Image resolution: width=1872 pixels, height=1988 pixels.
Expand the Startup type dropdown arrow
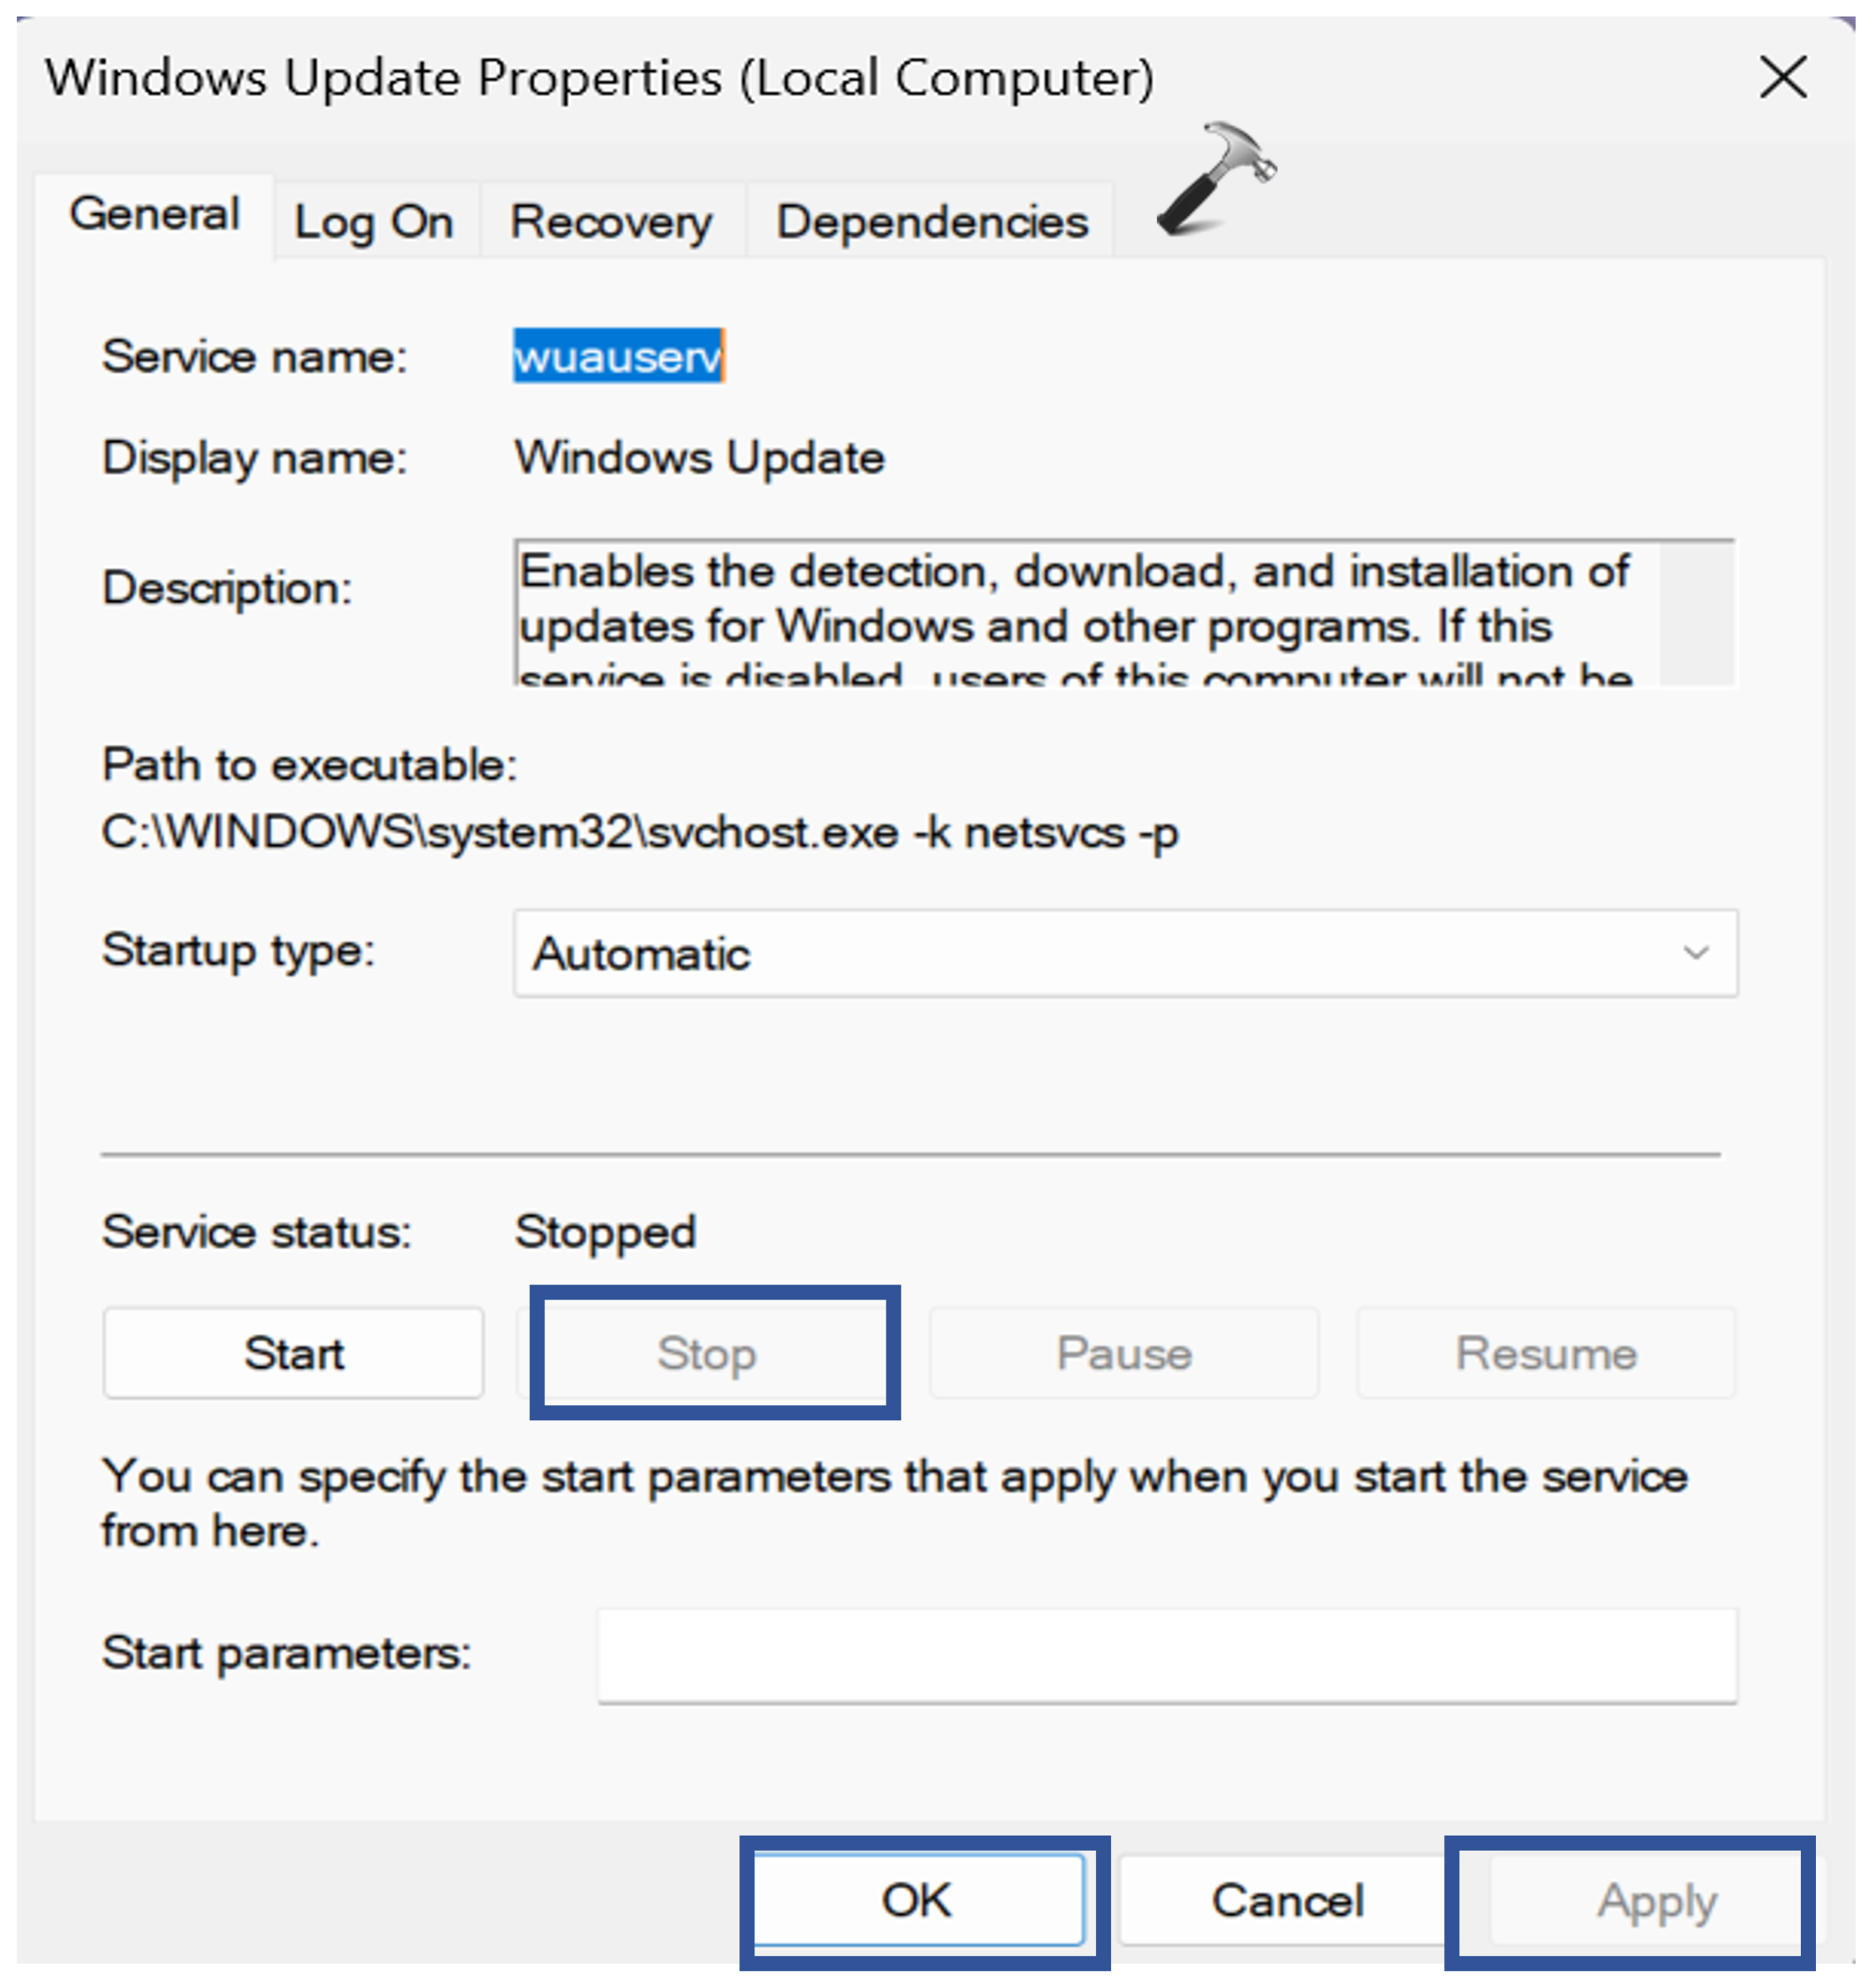tap(1695, 953)
